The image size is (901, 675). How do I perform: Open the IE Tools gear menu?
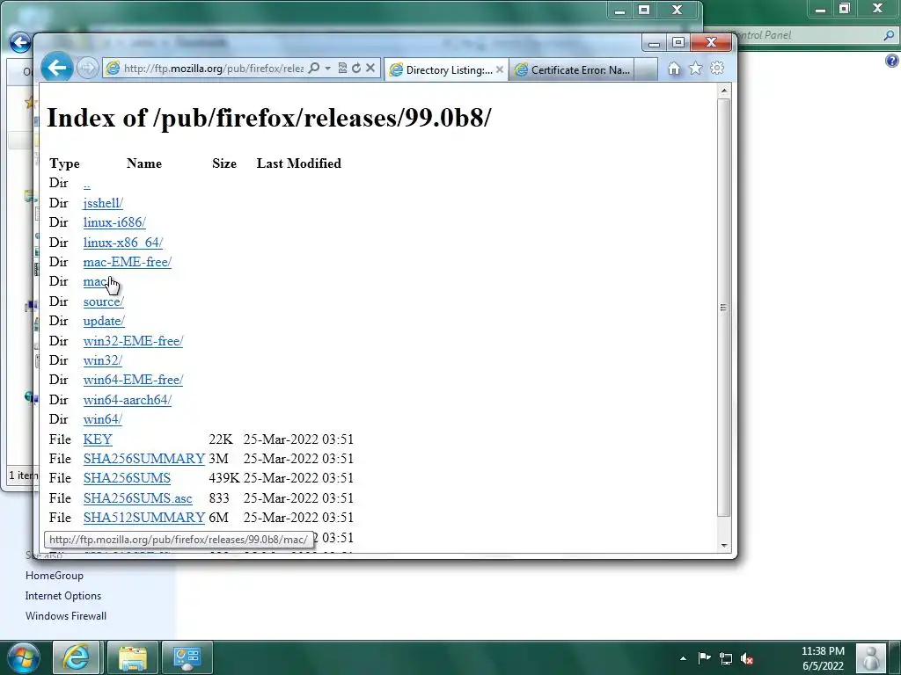717,69
